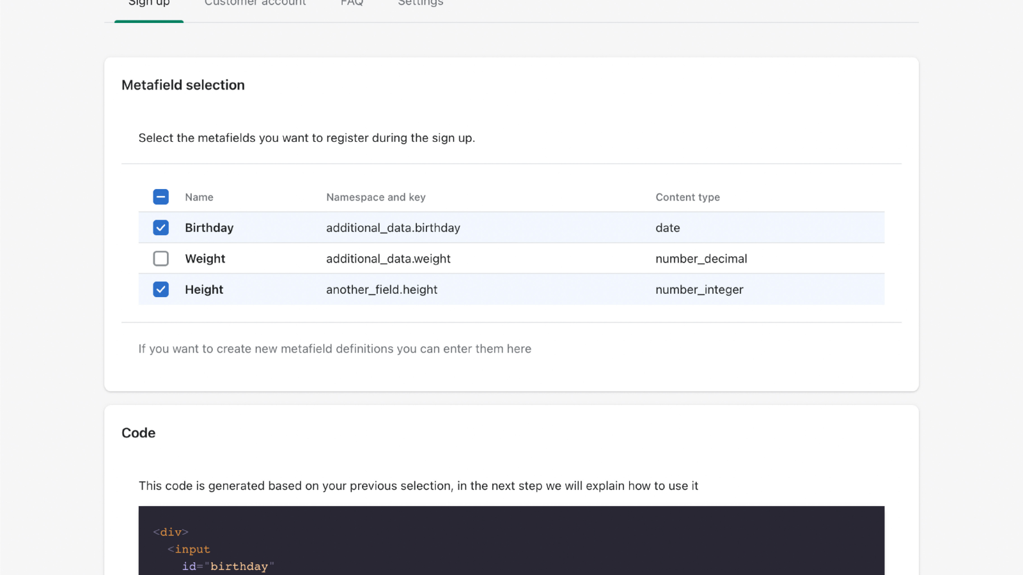Select the another_field.height namespace cell

pyautogui.click(x=382, y=289)
